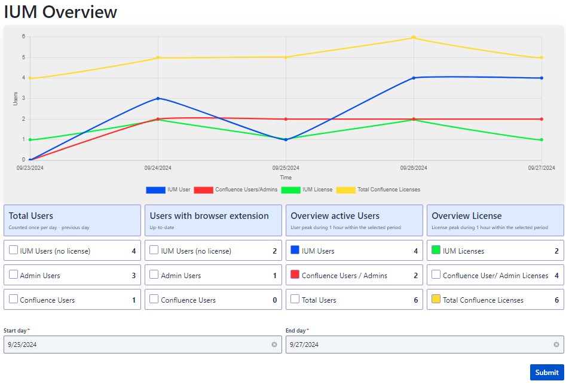
Task: Toggle IUM User legend in chart
Action: (155, 190)
